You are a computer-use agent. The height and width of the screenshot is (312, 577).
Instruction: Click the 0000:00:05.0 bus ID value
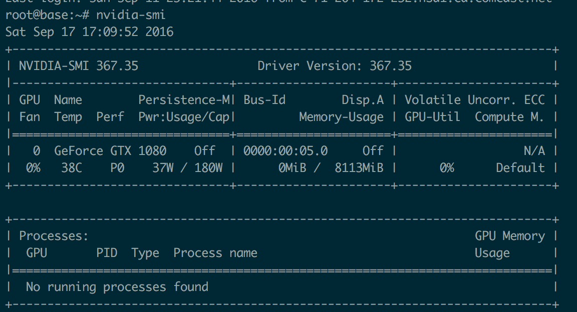click(285, 151)
